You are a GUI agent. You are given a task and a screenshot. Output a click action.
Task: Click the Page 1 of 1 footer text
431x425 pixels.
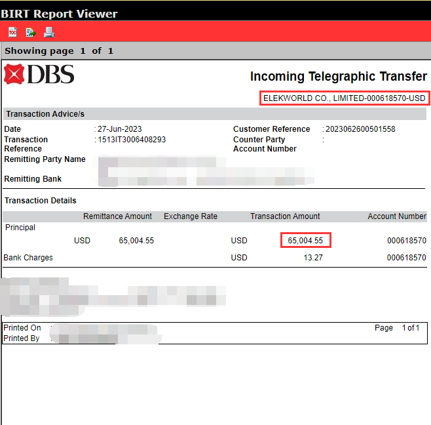(x=397, y=328)
